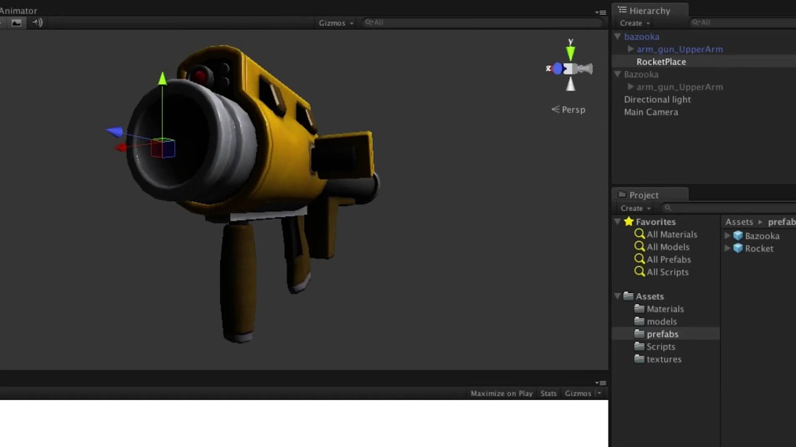Click the Project search field
Screen dimensions: 796x447
pyautogui.click(x=728, y=208)
